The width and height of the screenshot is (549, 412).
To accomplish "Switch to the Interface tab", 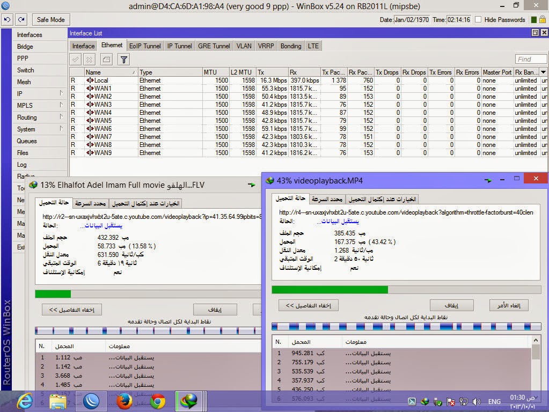I will coord(83,46).
